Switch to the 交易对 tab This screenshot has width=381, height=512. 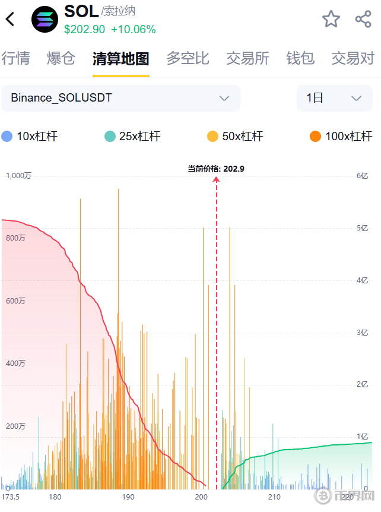[353, 58]
